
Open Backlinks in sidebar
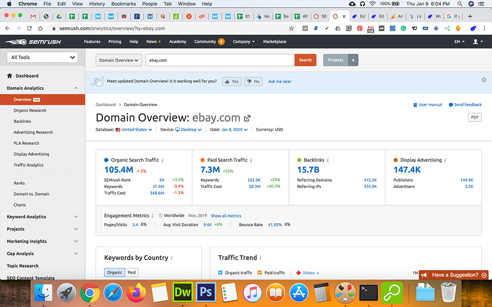pyautogui.click(x=22, y=121)
